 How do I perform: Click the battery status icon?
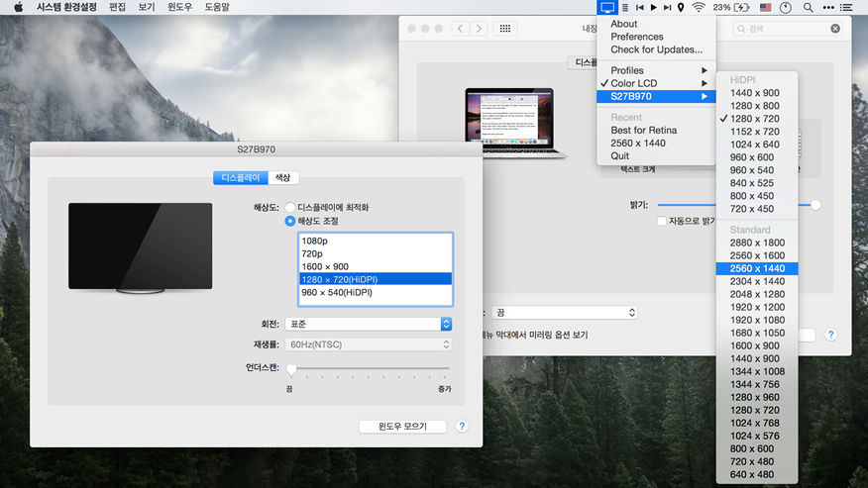tap(741, 7)
